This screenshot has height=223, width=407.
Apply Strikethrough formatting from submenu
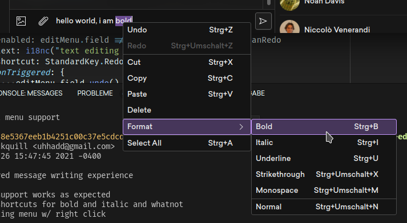click(324, 175)
